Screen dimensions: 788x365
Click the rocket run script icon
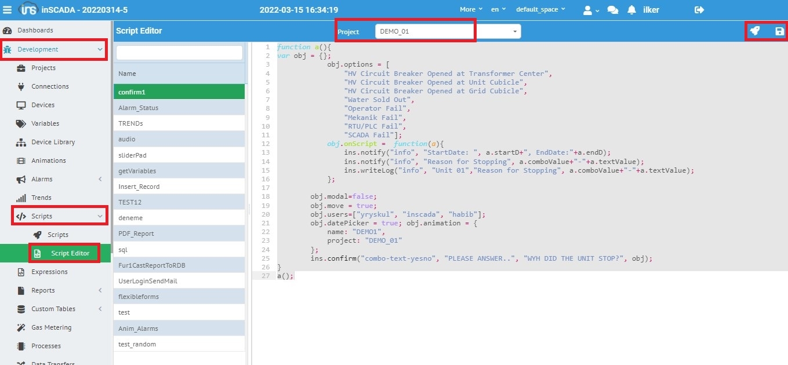pyautogui.click(x=754, y=31)
